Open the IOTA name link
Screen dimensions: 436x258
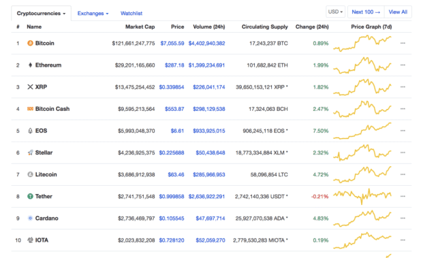click(42, 240)
